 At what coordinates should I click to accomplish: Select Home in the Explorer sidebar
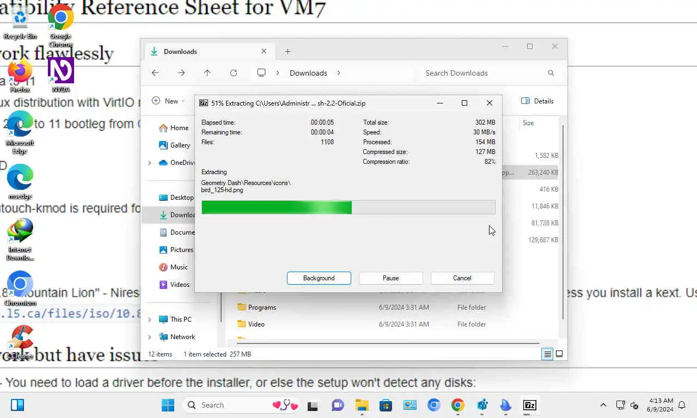click(173, 128)
